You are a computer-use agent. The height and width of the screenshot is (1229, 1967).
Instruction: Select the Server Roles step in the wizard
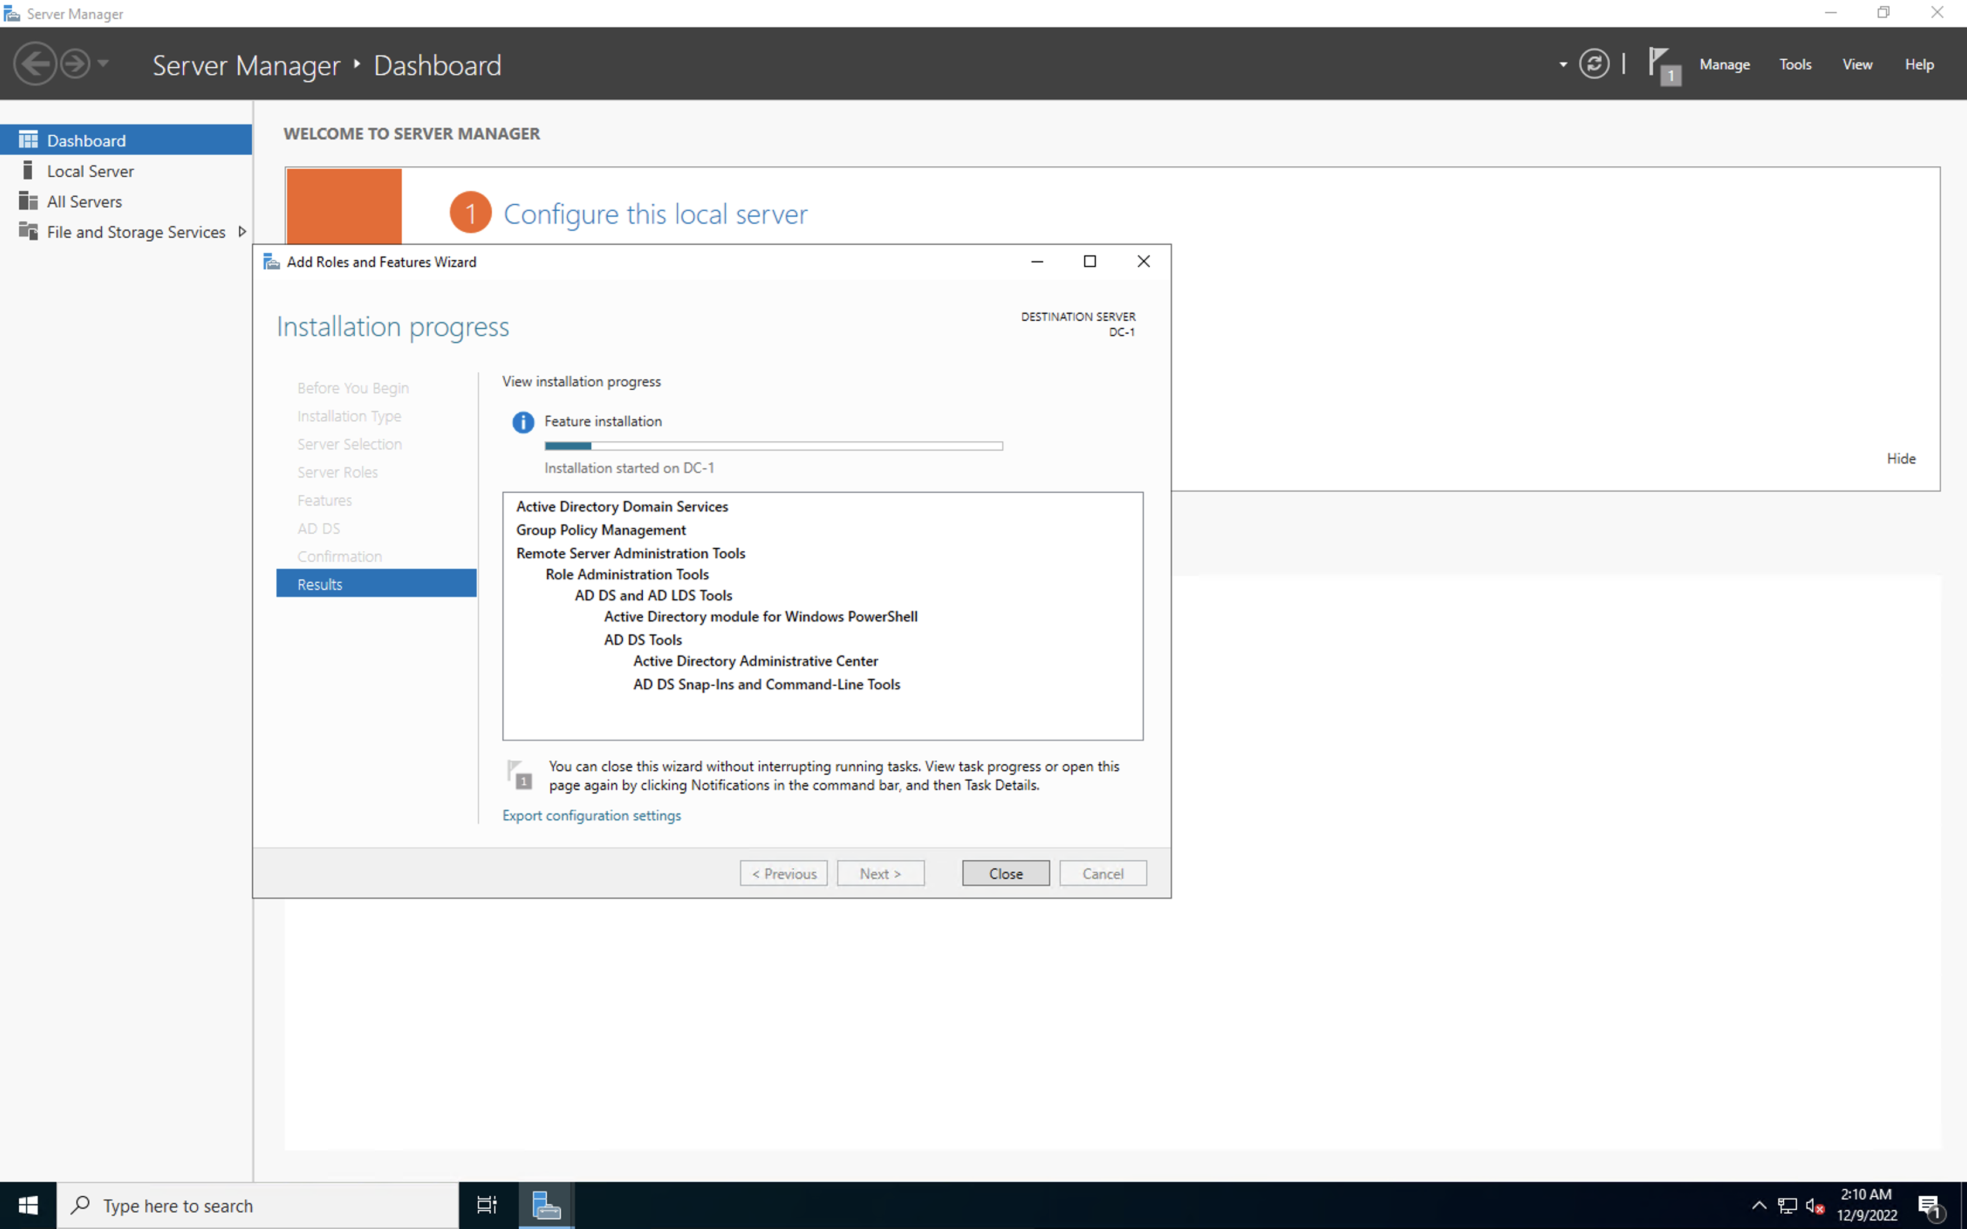[337, 472]
